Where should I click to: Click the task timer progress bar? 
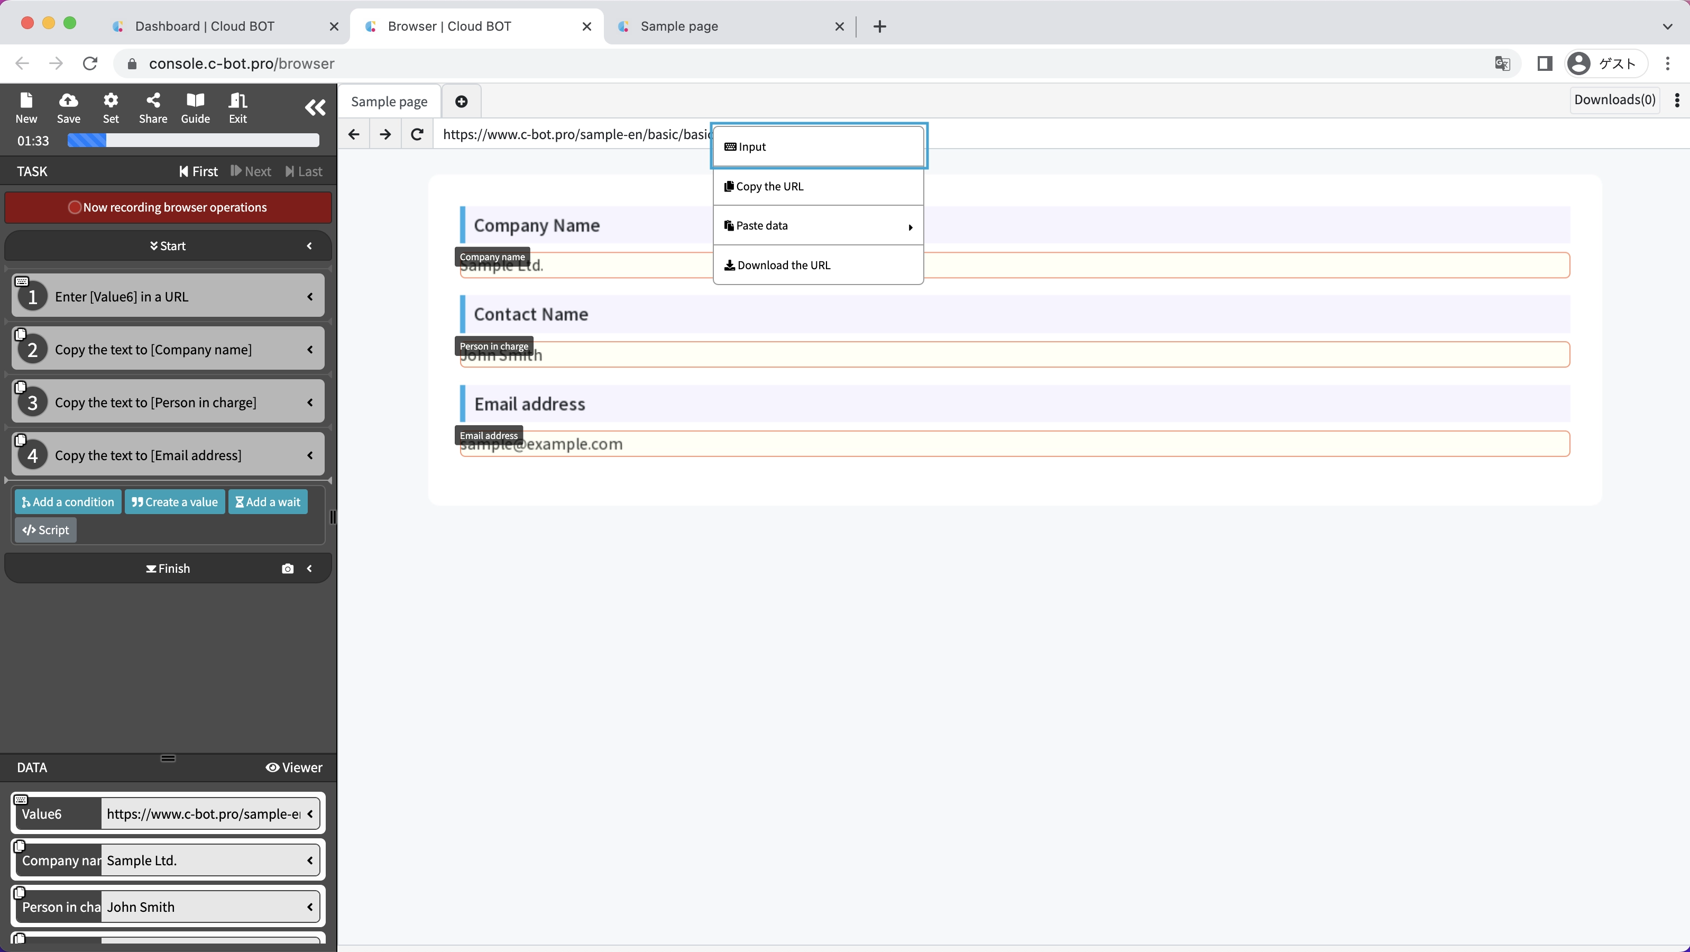(x=193, y=140)
